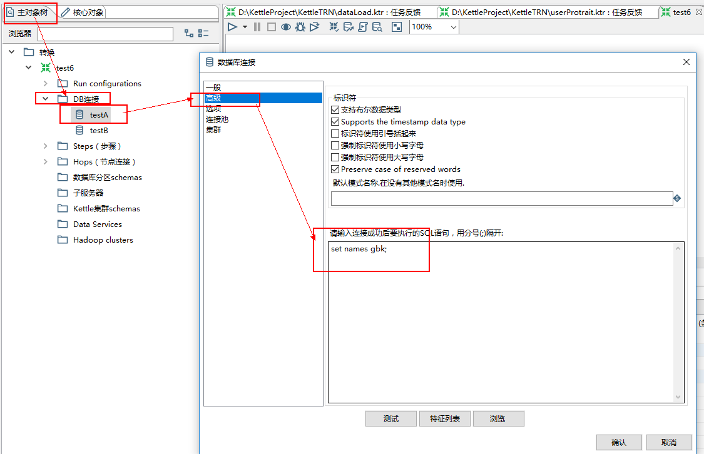Viewport: 704px width, 454px height.
Task: Verify the transformation with the check icon
Action: click(334, 27)
